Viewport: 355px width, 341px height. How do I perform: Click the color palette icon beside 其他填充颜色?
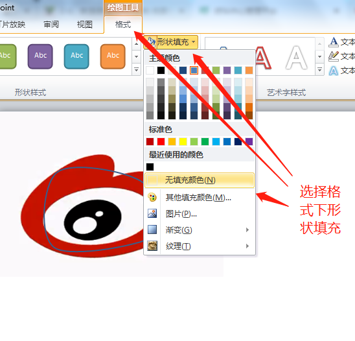(x=152, y=198)
